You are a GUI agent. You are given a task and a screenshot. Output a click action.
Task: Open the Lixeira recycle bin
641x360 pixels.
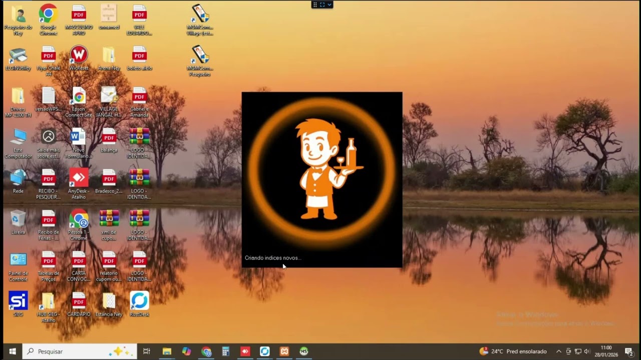tap(18, 222)
